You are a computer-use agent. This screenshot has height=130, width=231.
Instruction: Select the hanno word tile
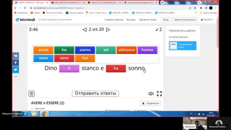[147, 50]
